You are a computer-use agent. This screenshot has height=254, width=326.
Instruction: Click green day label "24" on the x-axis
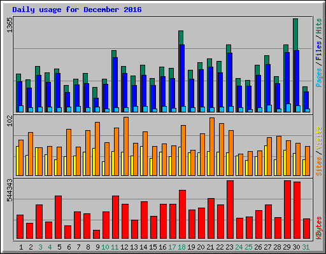tap(239, 247)
